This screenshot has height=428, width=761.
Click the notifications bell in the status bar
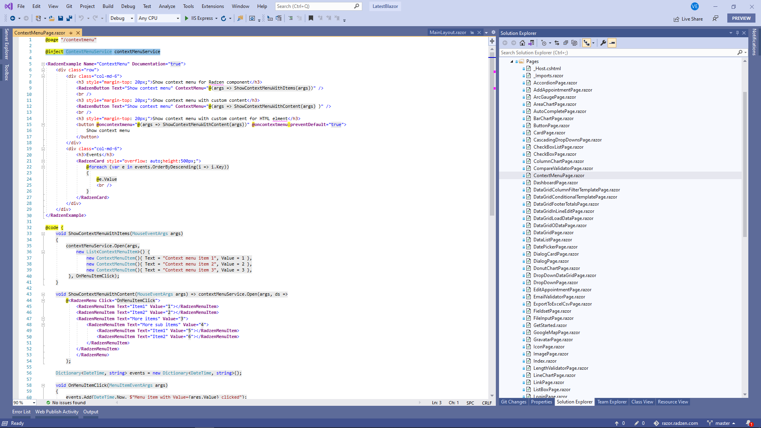[x=748, y=423]
